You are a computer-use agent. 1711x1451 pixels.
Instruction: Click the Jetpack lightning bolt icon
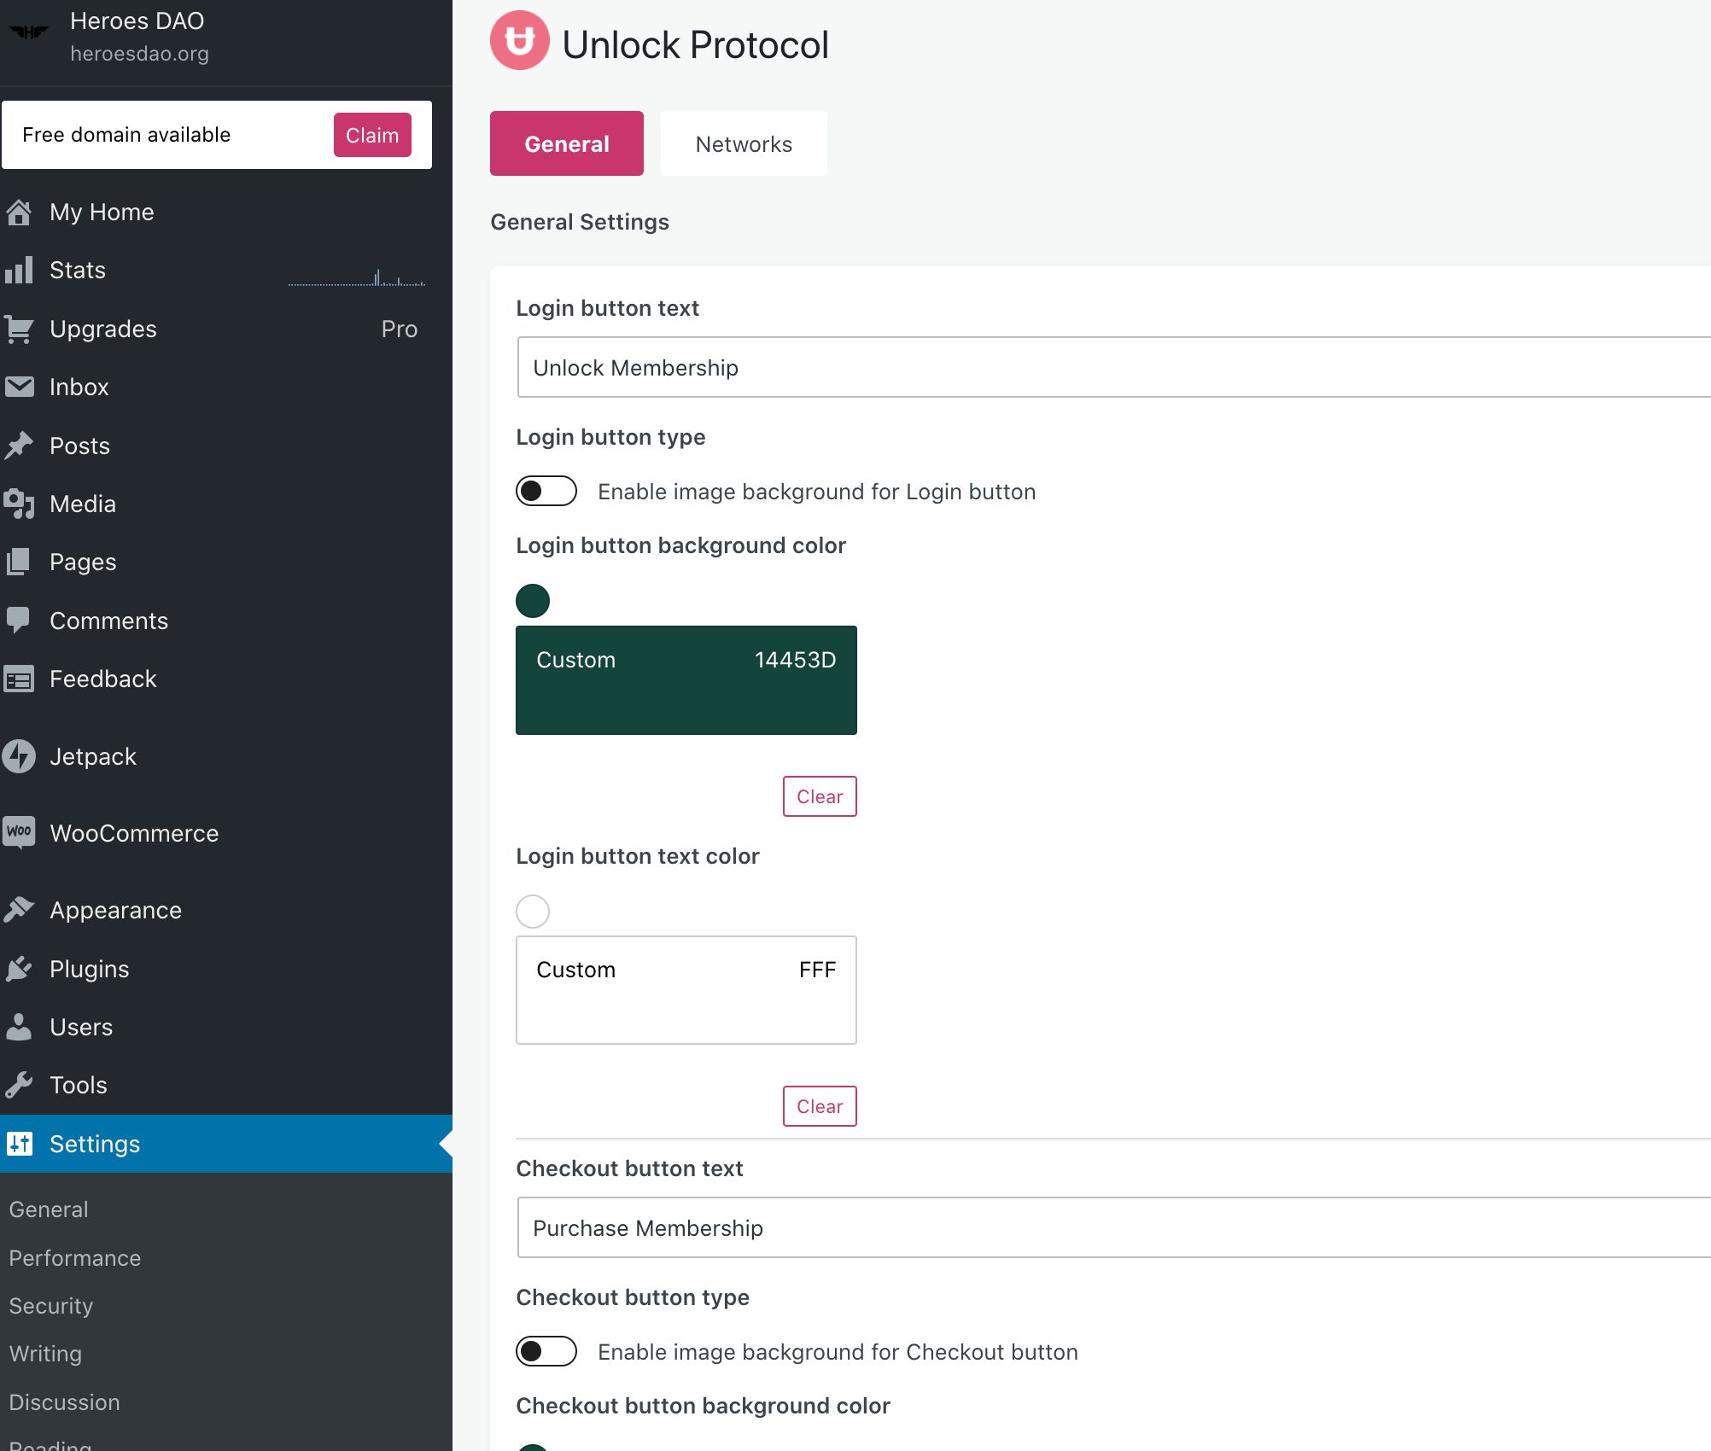(x=19, y=756)
